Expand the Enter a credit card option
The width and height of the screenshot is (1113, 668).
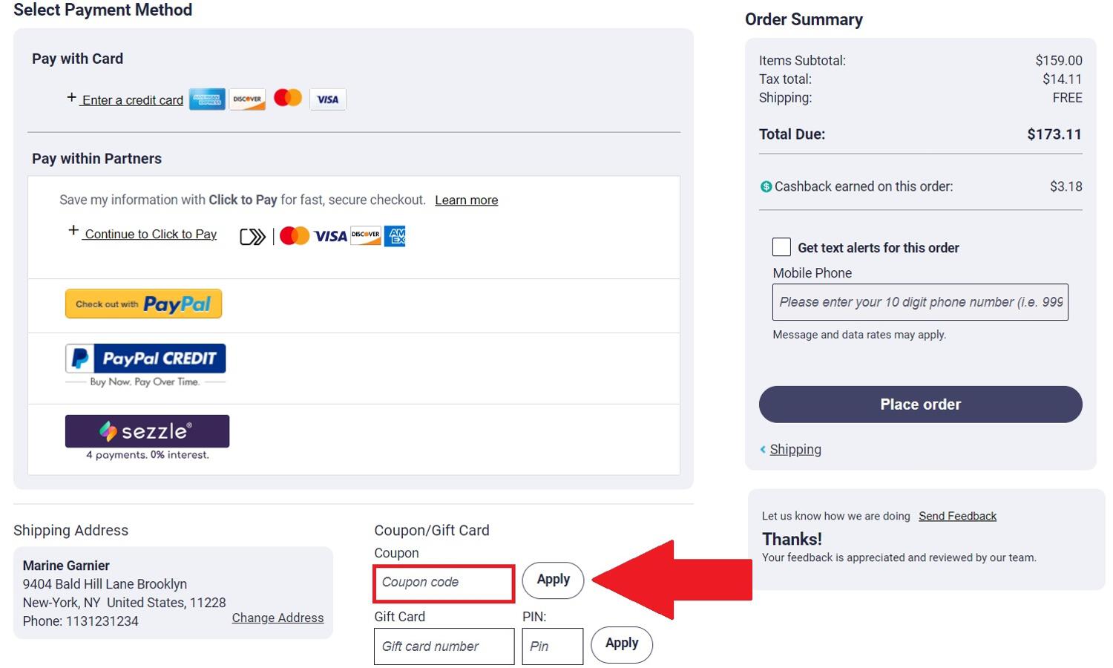pos(132,100)
